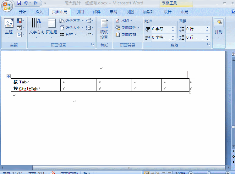Launch the 段落 paragraph dialog launcher
This screenshot has width=235, height=174.
(x=209, y=44)
